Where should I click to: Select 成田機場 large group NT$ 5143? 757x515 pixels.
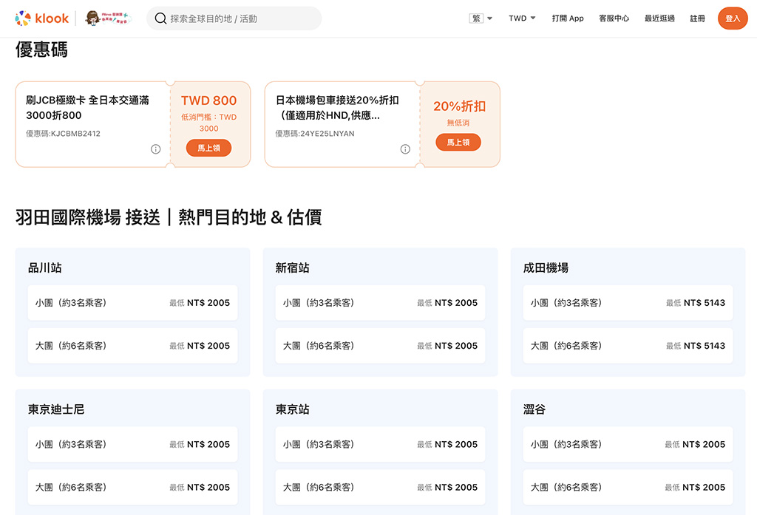(628, 346)
